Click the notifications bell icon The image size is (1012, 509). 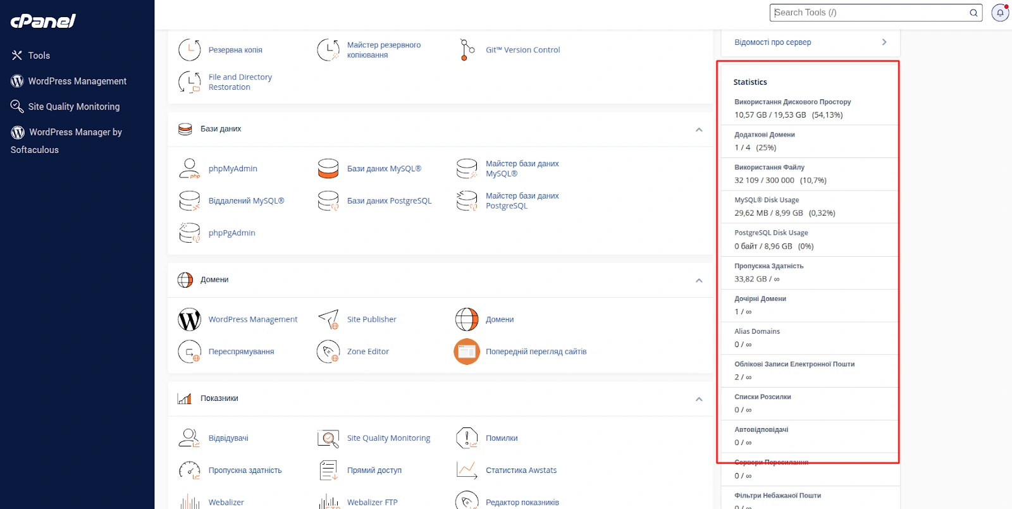[1000, 13]
